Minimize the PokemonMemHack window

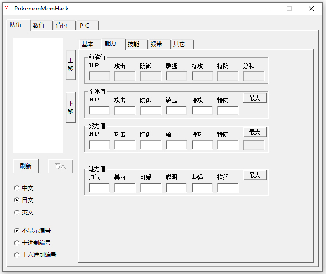[268, 9]
